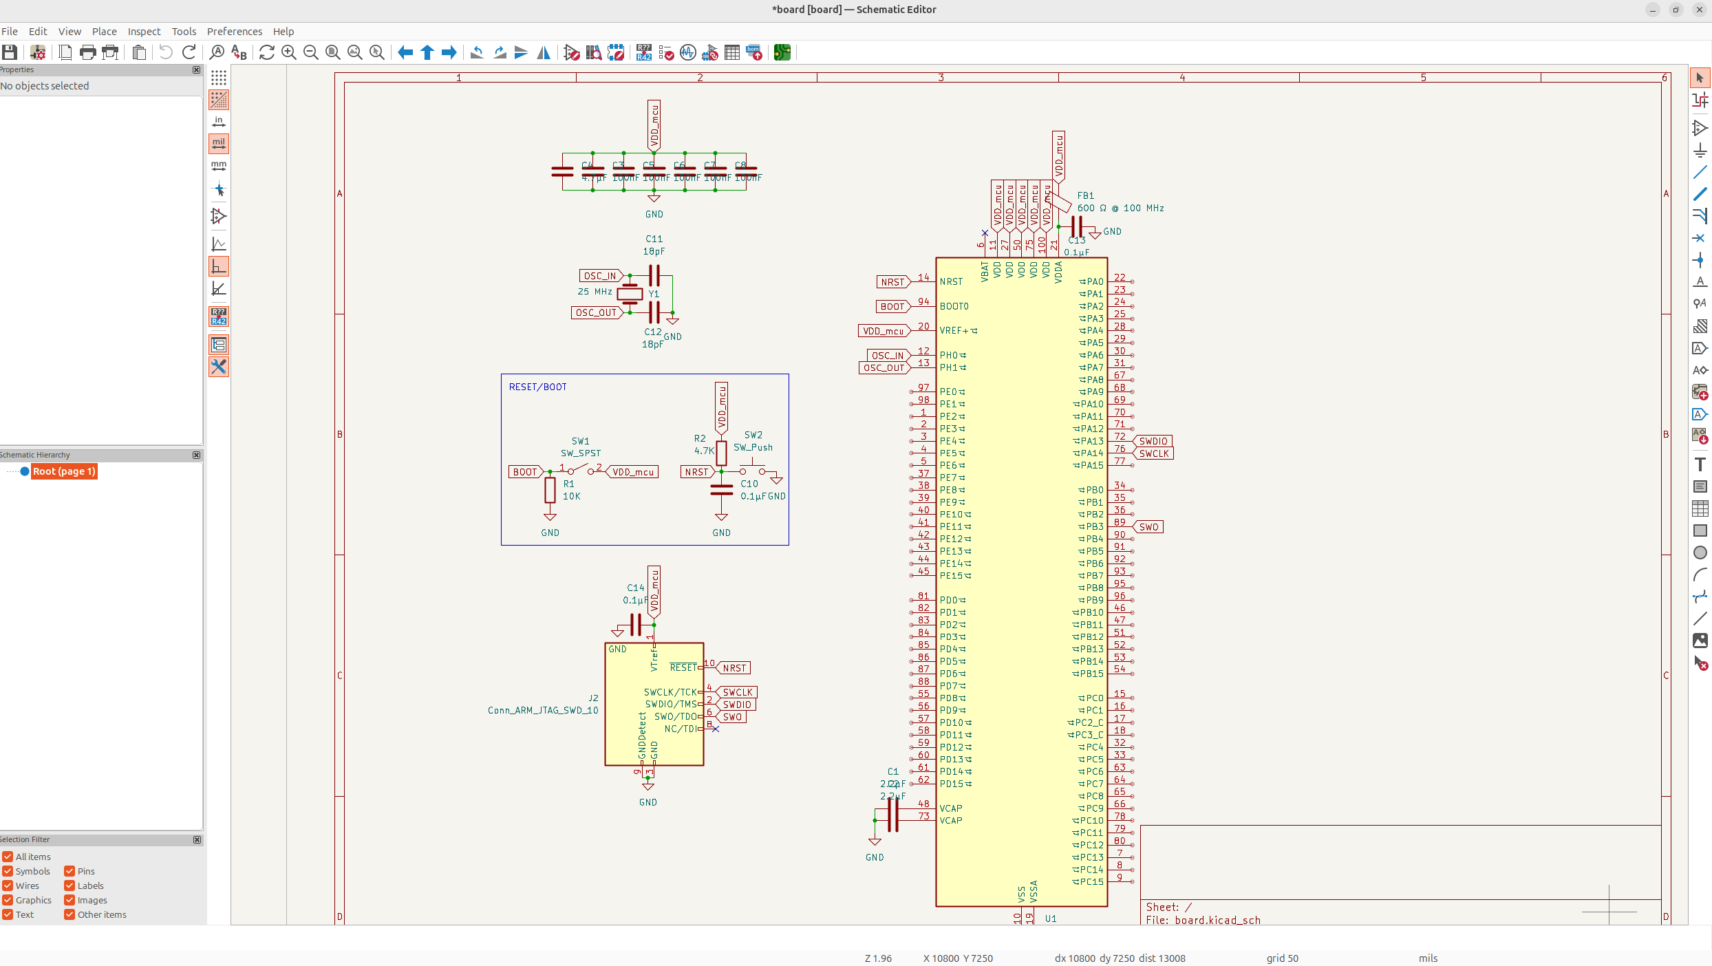
Task: Uncheck the Symbols selection filter
Action: tap(8, 871)
